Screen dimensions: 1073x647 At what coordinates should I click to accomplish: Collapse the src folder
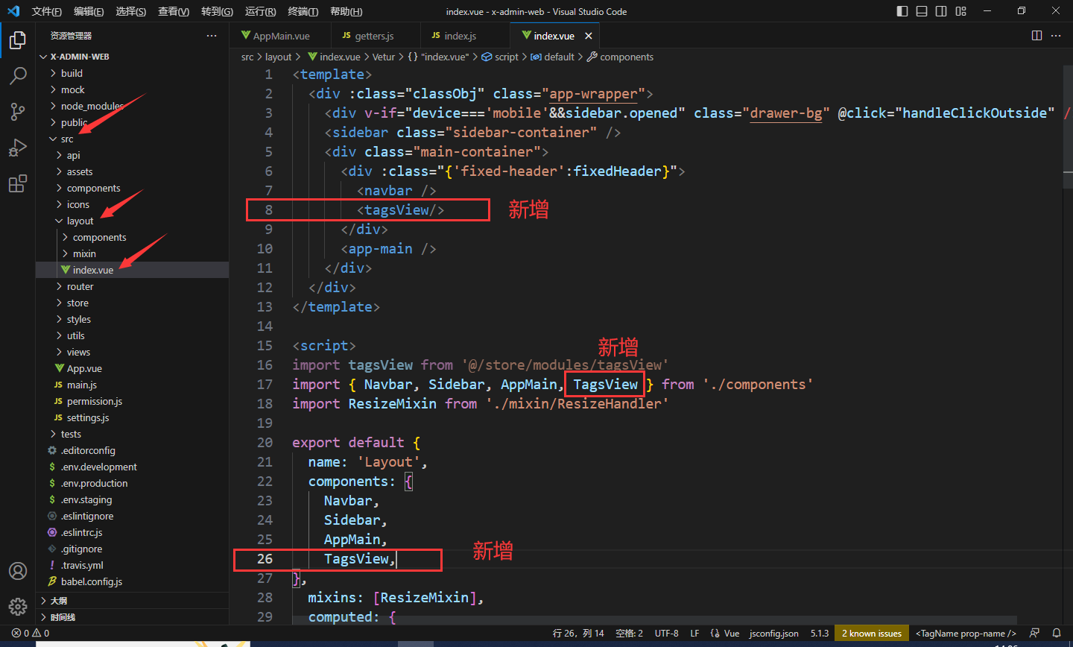(x=133, y=139)
